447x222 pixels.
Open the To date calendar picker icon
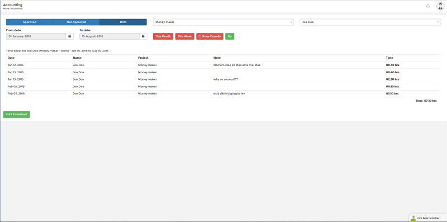tap(143, 36)
